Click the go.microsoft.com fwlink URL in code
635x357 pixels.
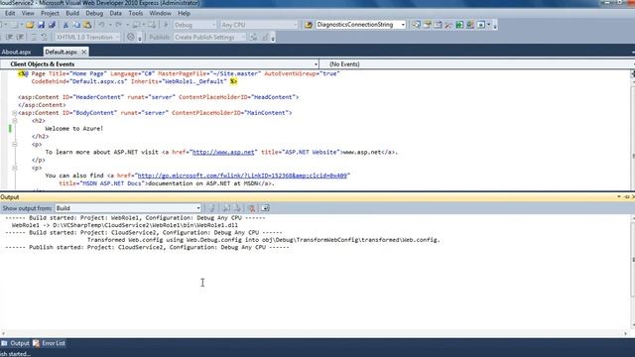click(x=242, y=176)
